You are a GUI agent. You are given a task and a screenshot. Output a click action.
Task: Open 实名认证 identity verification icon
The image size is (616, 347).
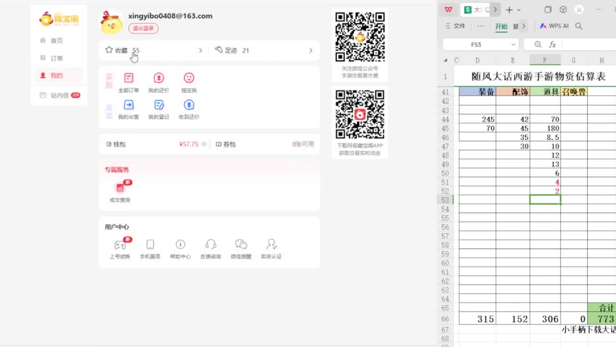pos(271,245)
